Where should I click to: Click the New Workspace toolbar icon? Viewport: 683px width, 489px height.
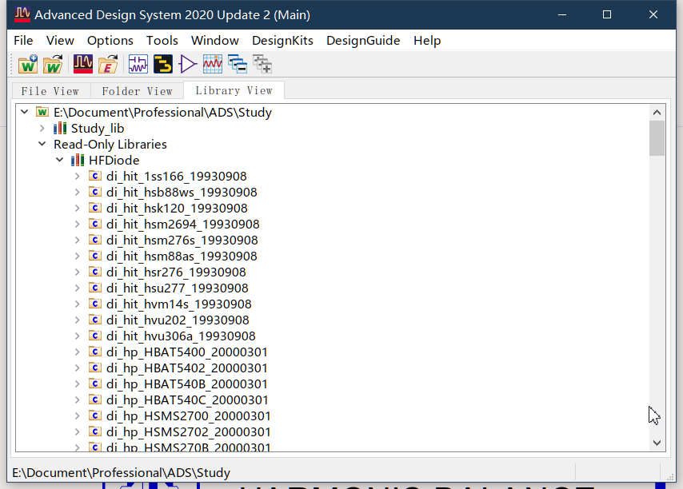click(27, 65)
